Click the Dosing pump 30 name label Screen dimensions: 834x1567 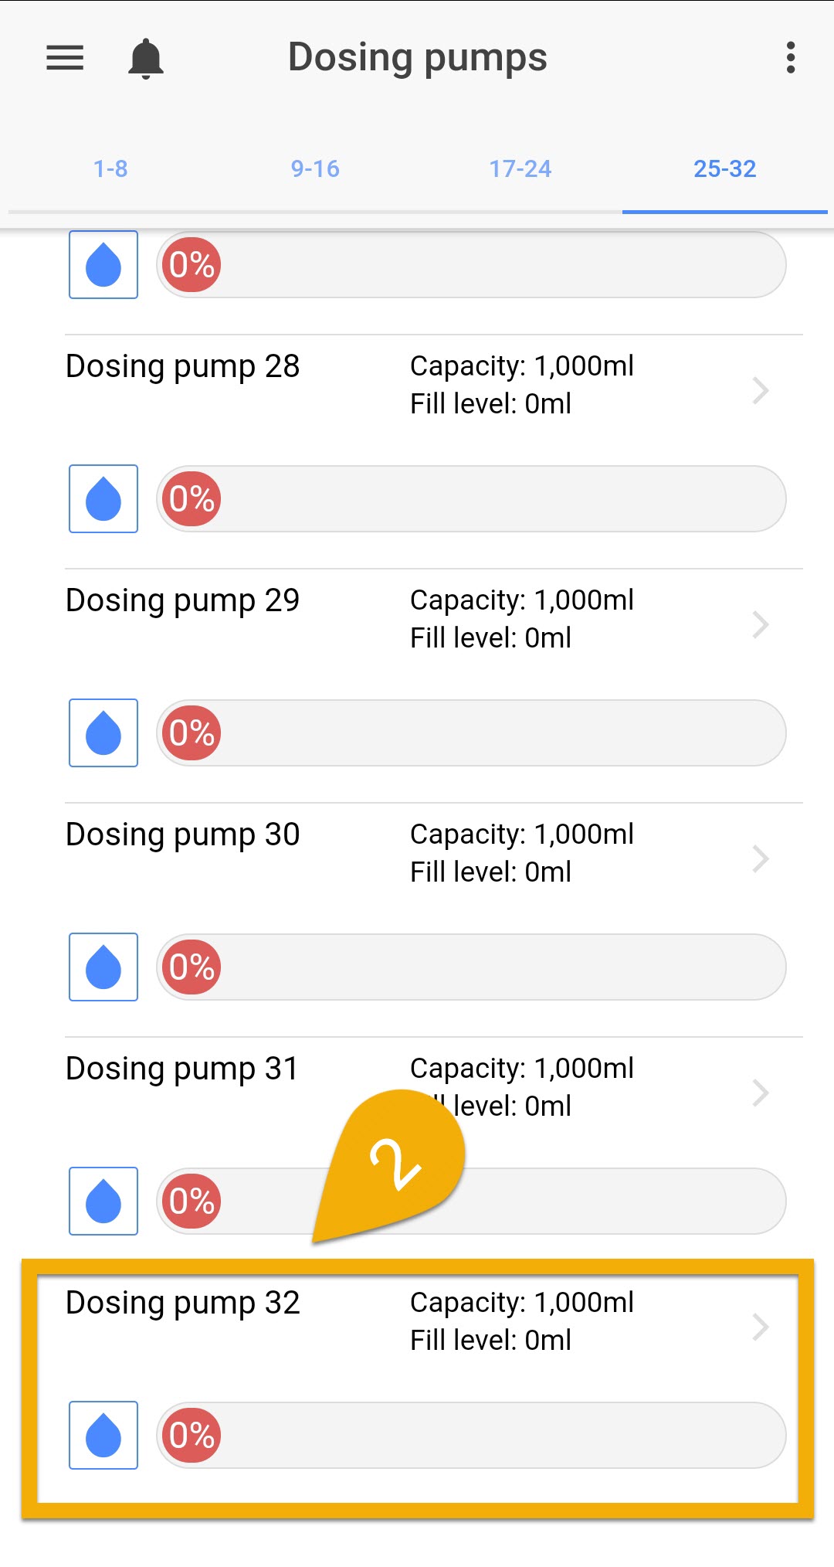coord(183,834)
